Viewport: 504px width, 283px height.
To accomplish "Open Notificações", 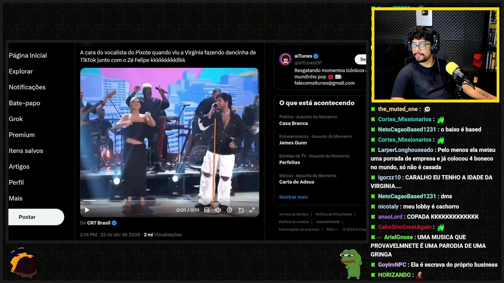I will point(27,87).
